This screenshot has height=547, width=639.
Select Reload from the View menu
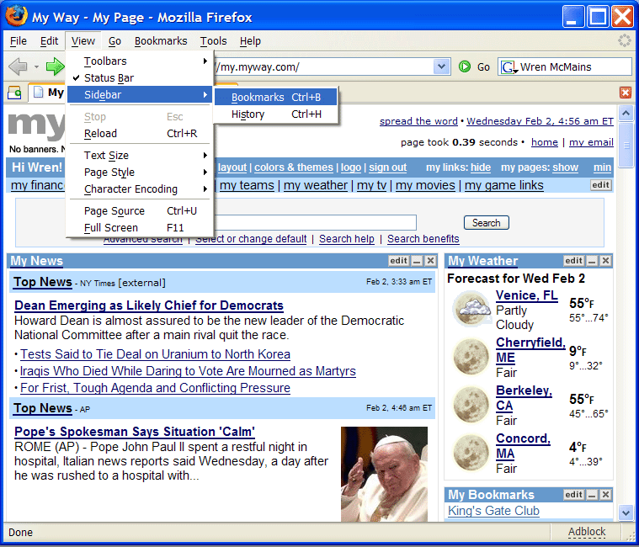(140, 134)
